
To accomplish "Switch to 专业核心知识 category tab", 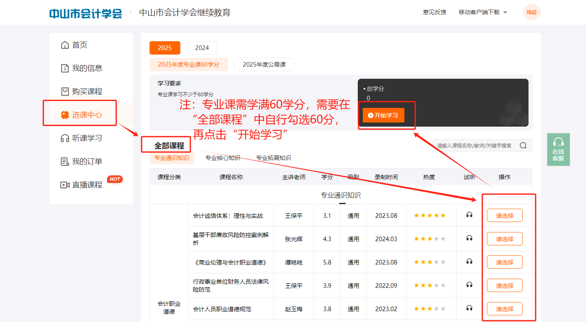I will pos(222,158).
